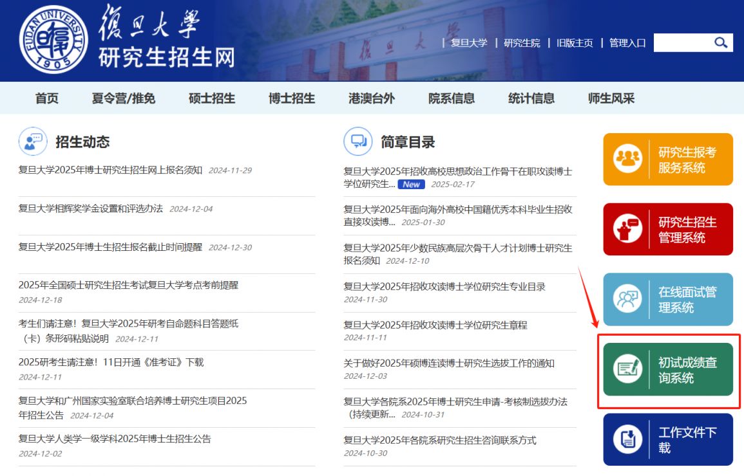
Task: Click the blue New badge
Action: tap(411, 184)
